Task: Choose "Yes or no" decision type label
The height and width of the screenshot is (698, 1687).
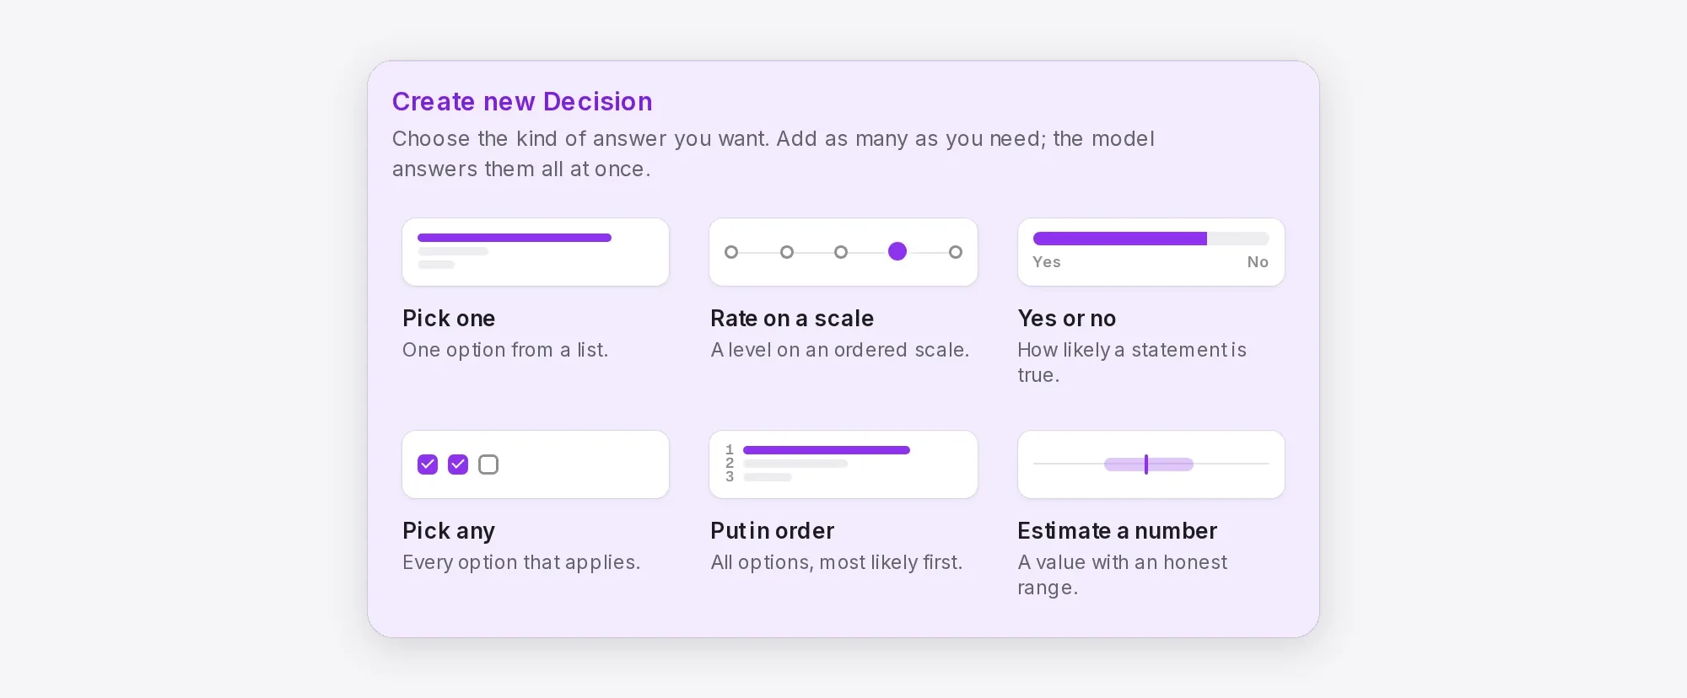Action: (x=1067, y=319)
